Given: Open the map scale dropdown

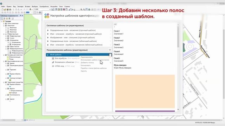Looking at the screenshot, I should [50, 9].
